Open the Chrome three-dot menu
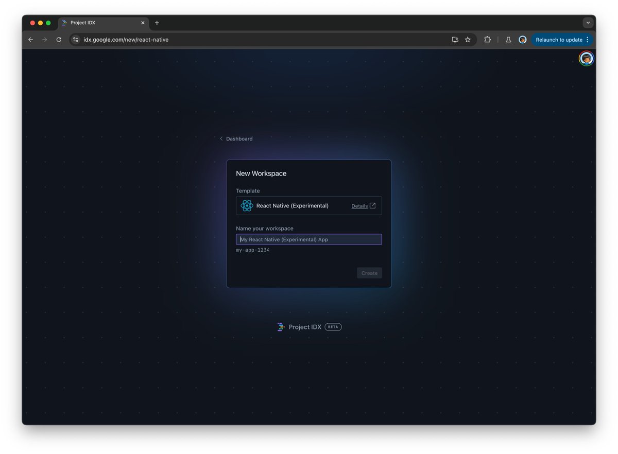 point(587,39)
